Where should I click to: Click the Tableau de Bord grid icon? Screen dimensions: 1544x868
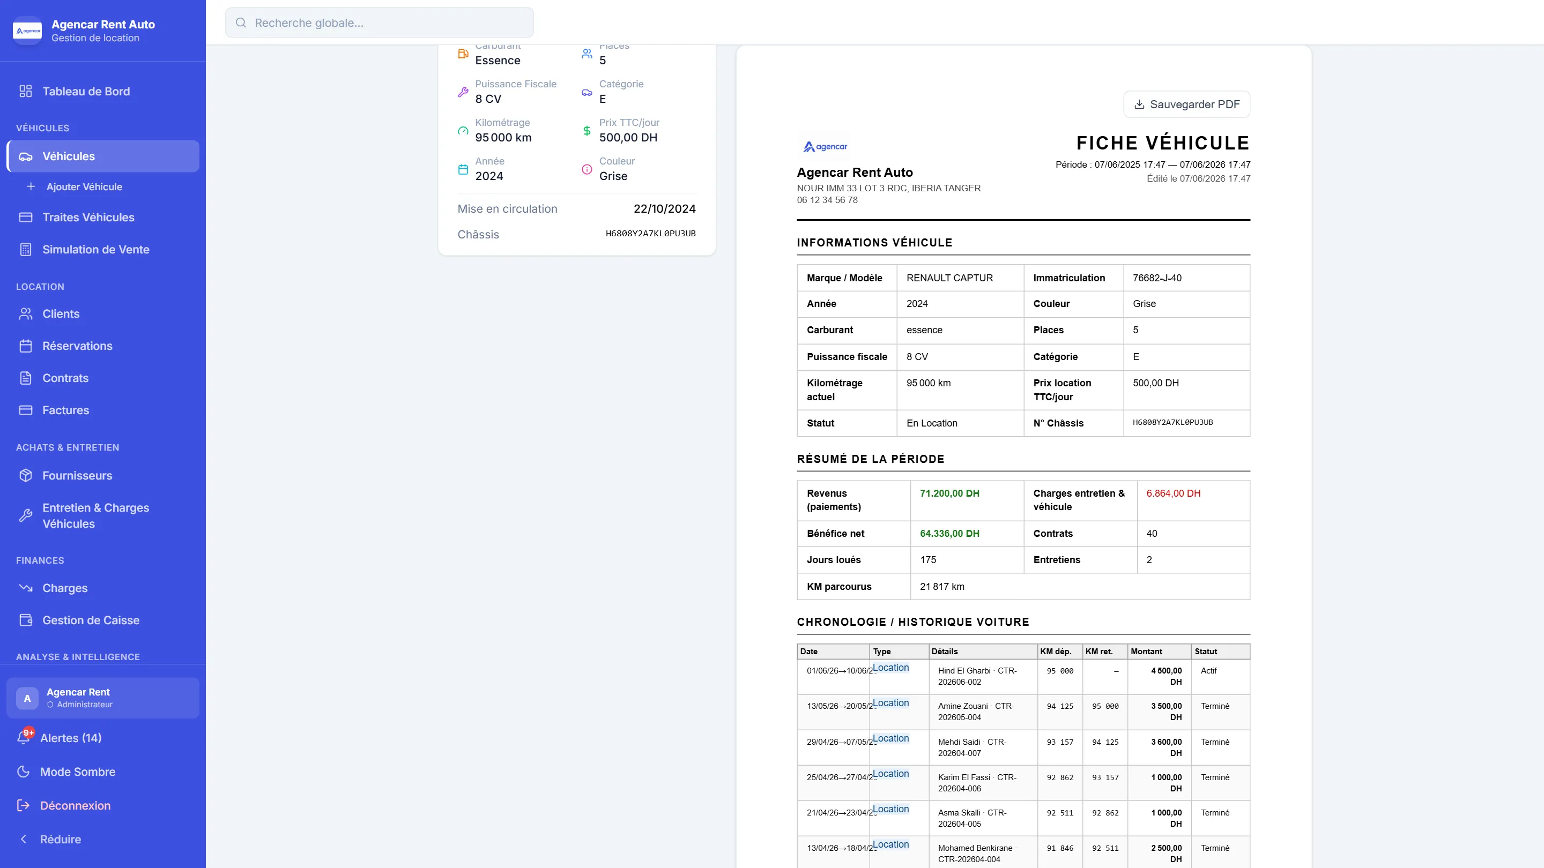[25, 91]
